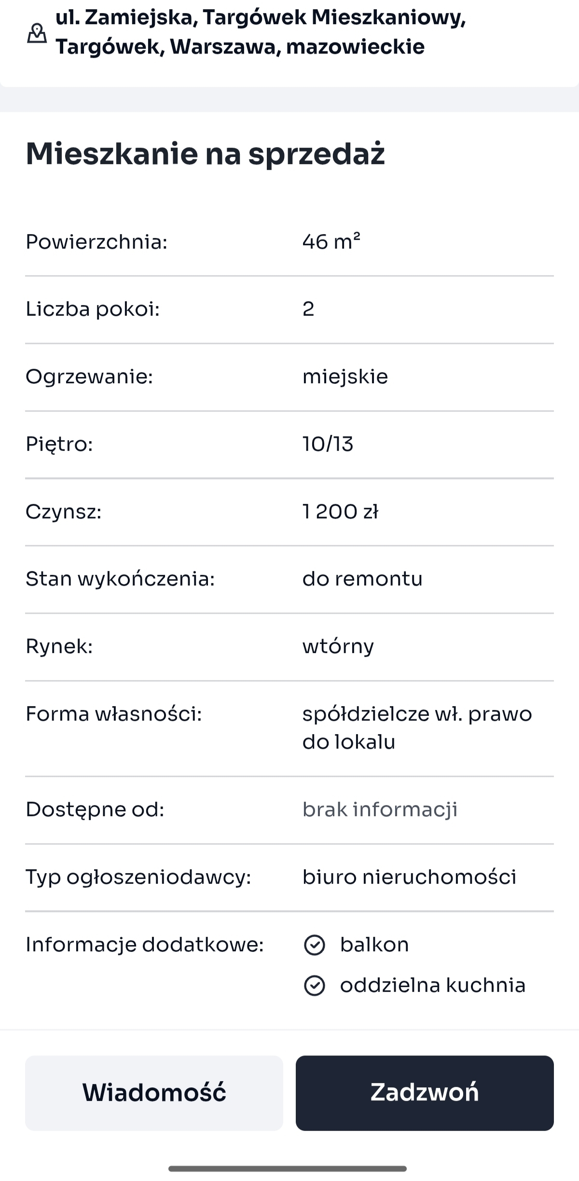Screen dimensions: 579x1181
Task: Tap the Zadzwoń call button
Action: (425, 1093)
